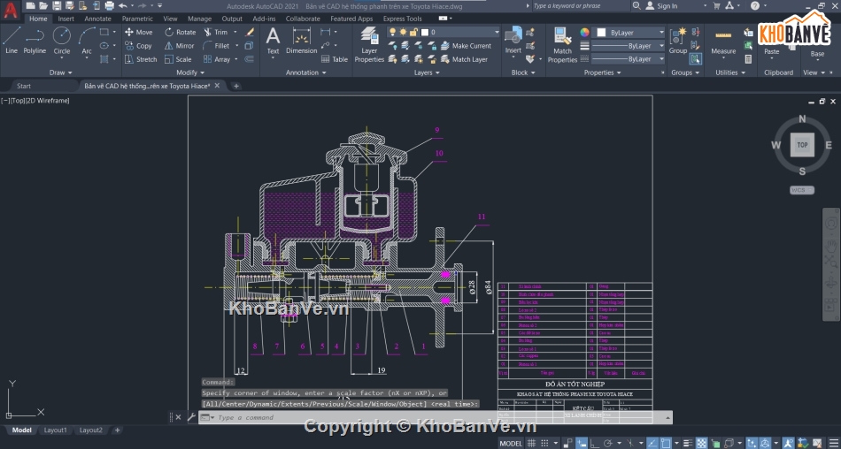Open the Layer Properties manager
The width and height of the screenshot is (841, 449).
(369, 44)
